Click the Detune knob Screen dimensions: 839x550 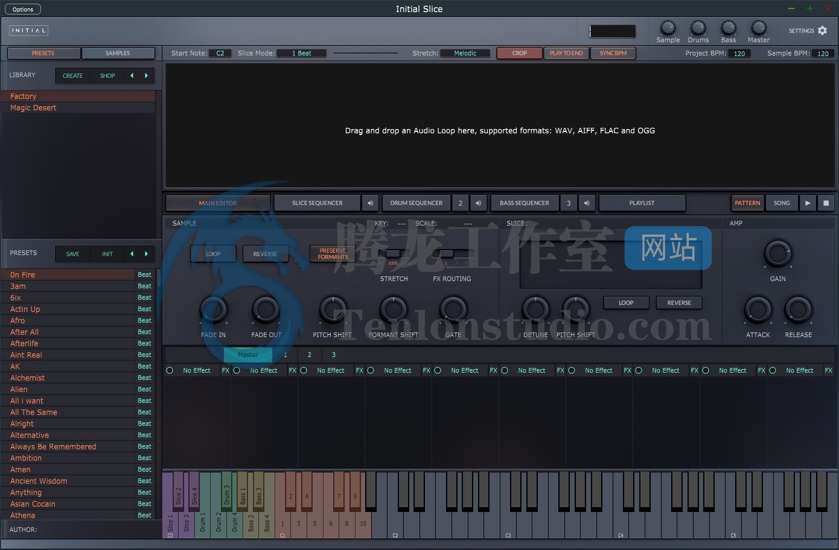click(535, 310)
